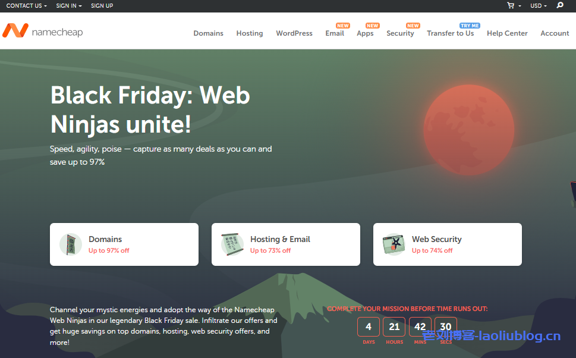The height and width of the screenshot is (358, 576).
Task: Open the Account menu
Action: pyautogui.click(x=555, y=33)
